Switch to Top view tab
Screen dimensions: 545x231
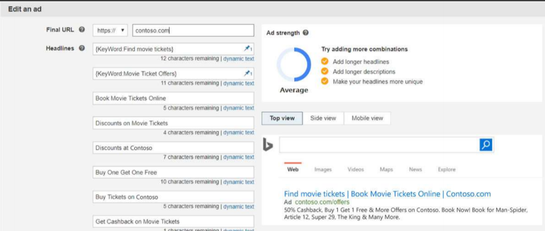pos(282,118)
